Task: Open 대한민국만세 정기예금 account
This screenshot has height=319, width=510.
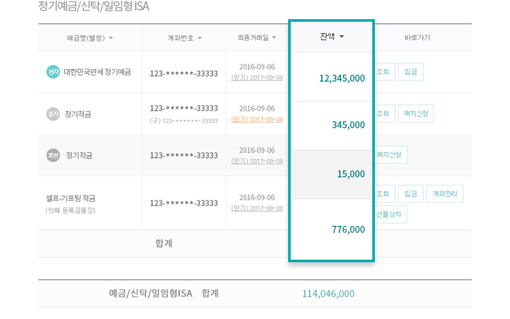Action: (98, 72)
